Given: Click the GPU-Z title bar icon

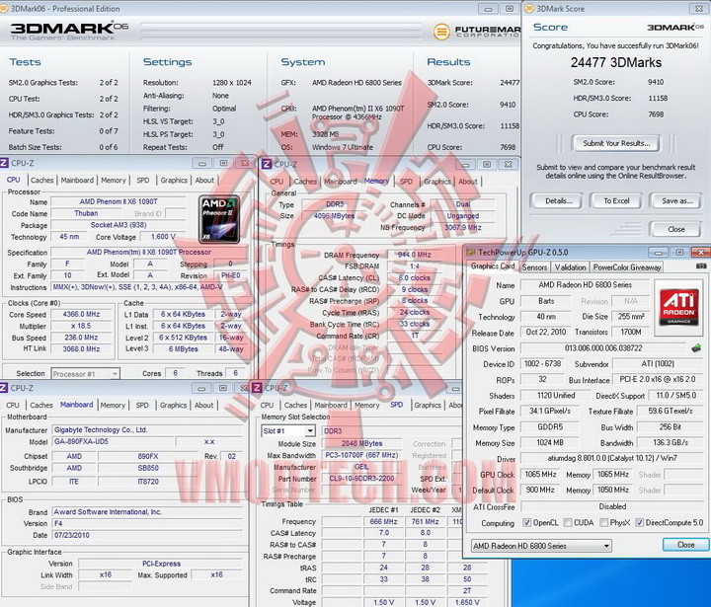Looking at the screenshot, I should [x=471, y=253].
